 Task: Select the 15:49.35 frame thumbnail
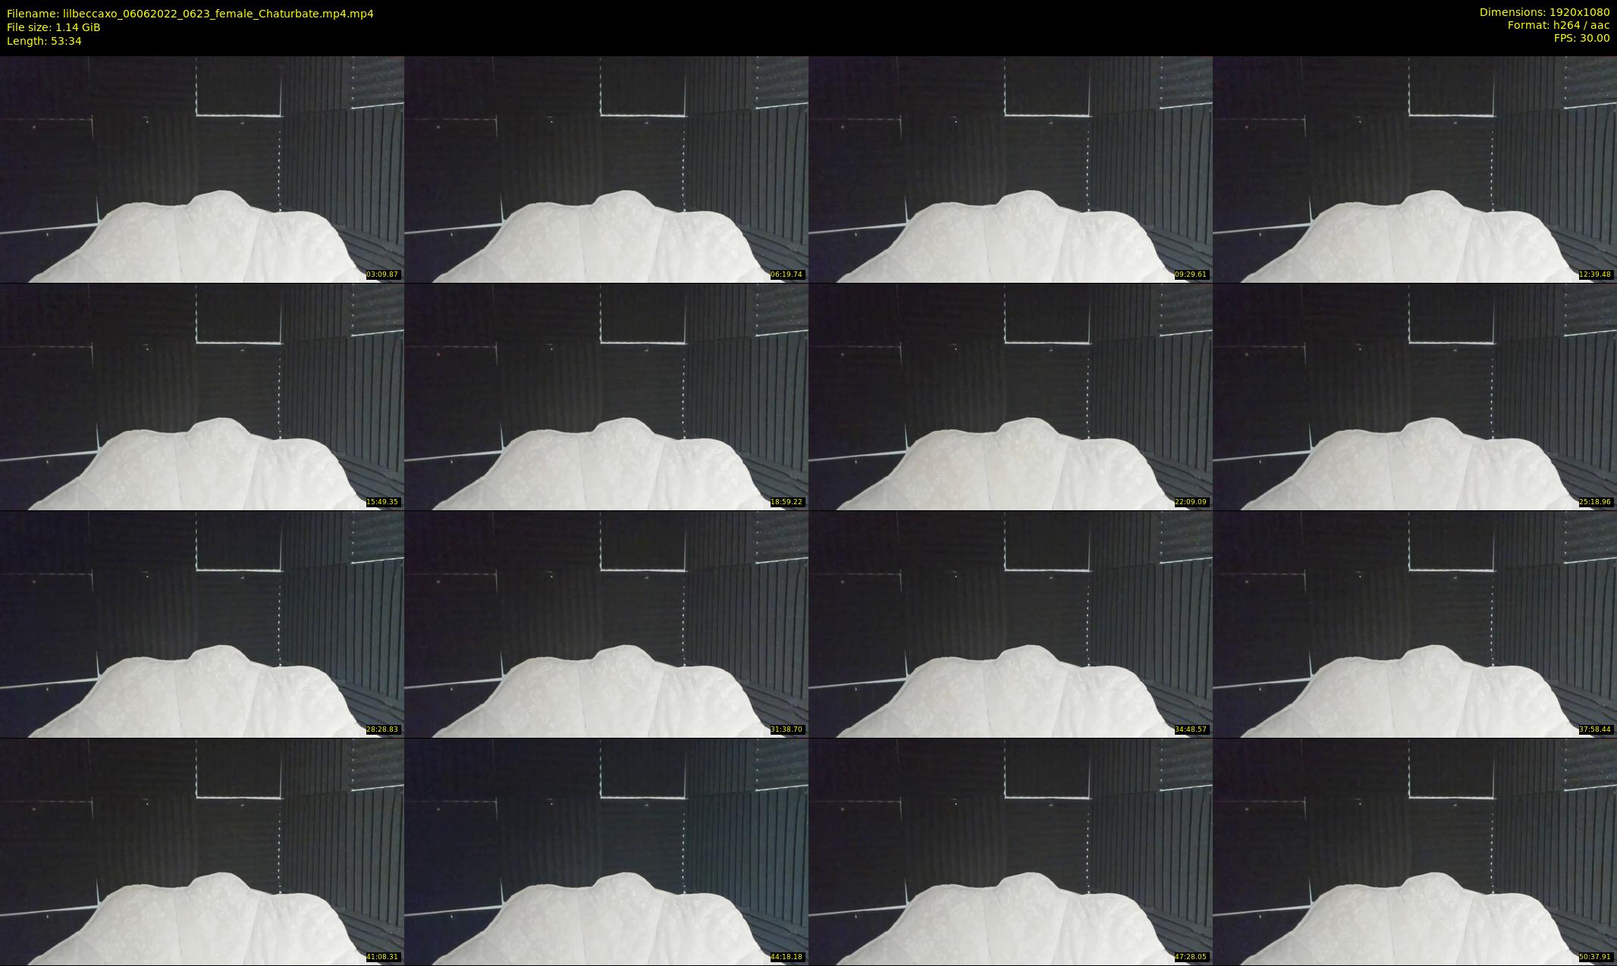click(x=202, y=397)
